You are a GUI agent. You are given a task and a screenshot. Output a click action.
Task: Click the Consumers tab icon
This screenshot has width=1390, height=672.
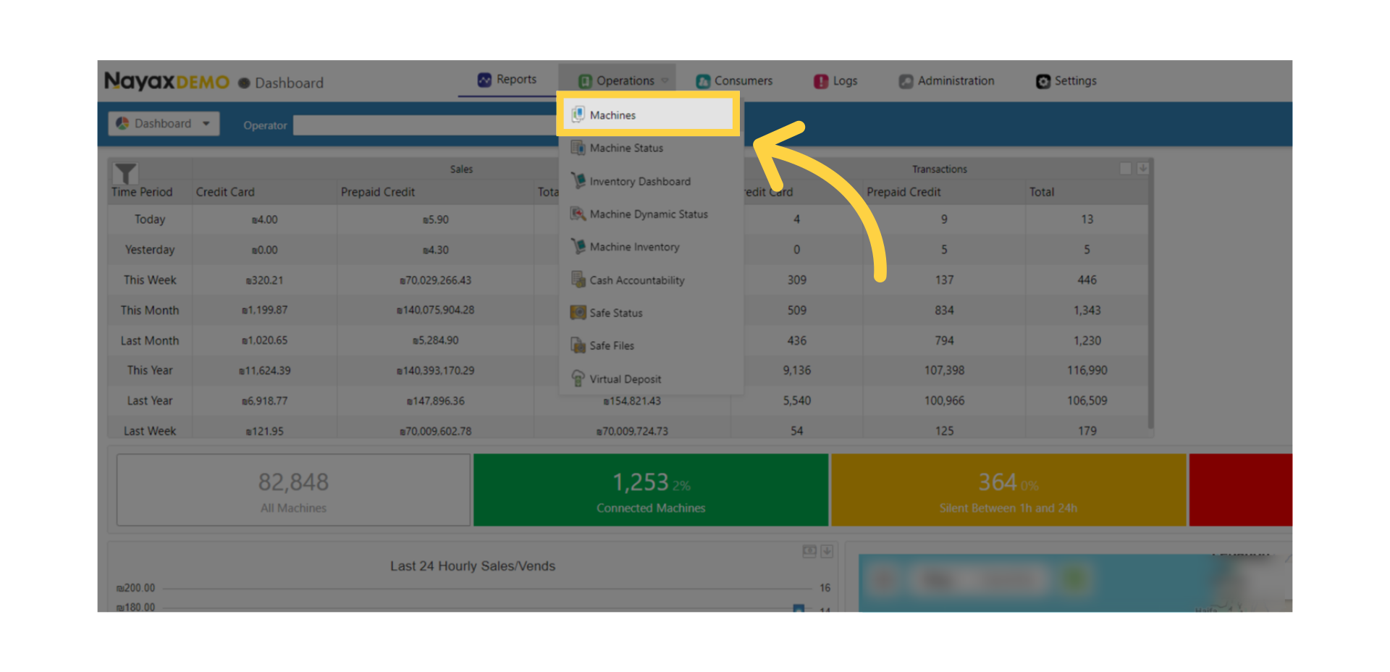[x=703, y=81]
